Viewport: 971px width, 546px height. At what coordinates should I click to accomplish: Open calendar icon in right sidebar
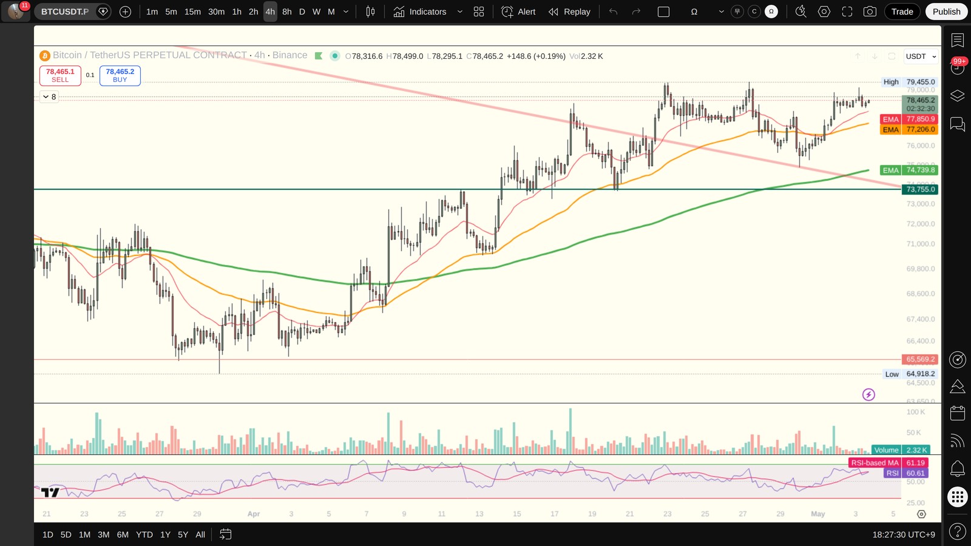[958, 413]
